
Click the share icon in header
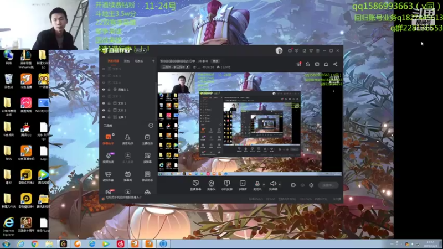tap(336, 64)
